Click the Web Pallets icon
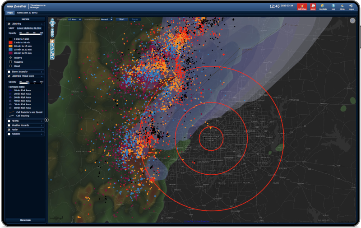Image resolution: width=361 pixels, height=228 pixels. (x=302, y=6)
